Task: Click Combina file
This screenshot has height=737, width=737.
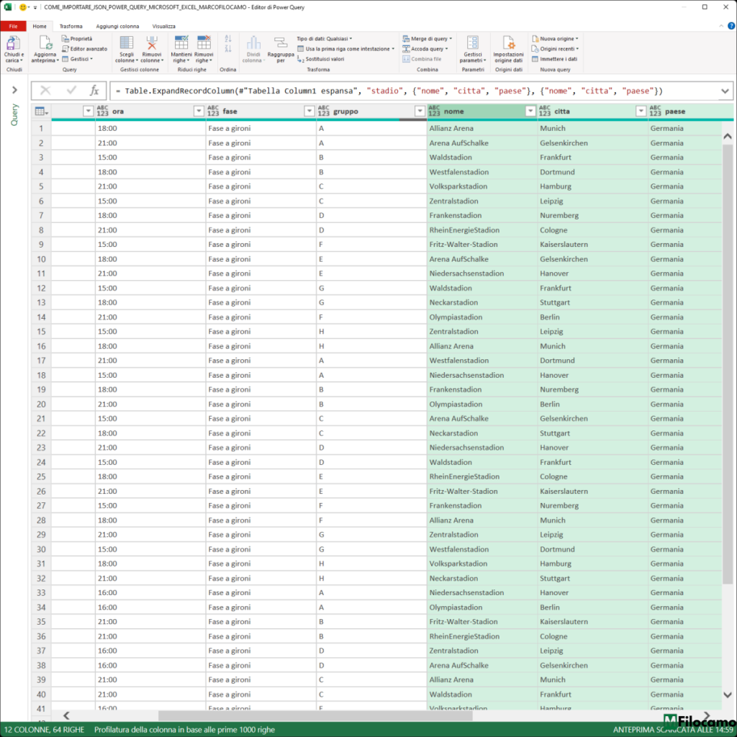Action: [422, 59]
